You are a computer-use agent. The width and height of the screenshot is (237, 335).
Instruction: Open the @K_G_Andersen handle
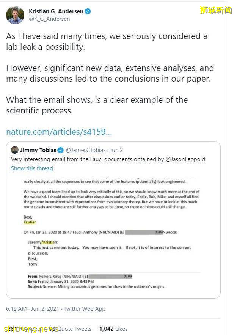pyautogui.click(x=49, y=19)
